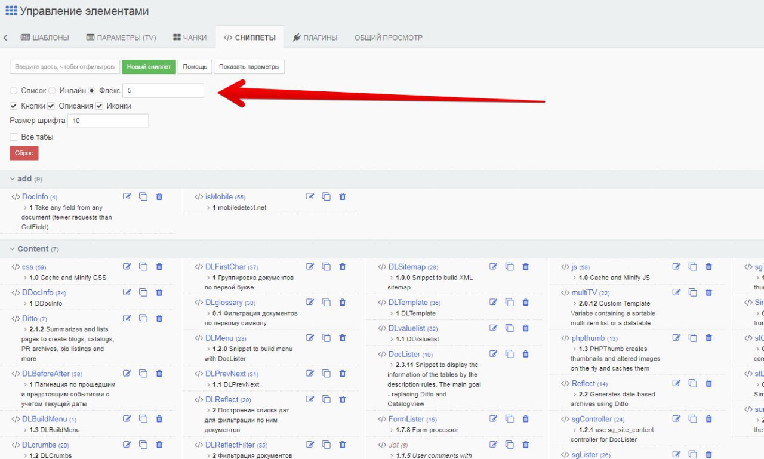Edit the FormLister snippet
Viewport: 764px width, 459px height.
click(494, 419)
